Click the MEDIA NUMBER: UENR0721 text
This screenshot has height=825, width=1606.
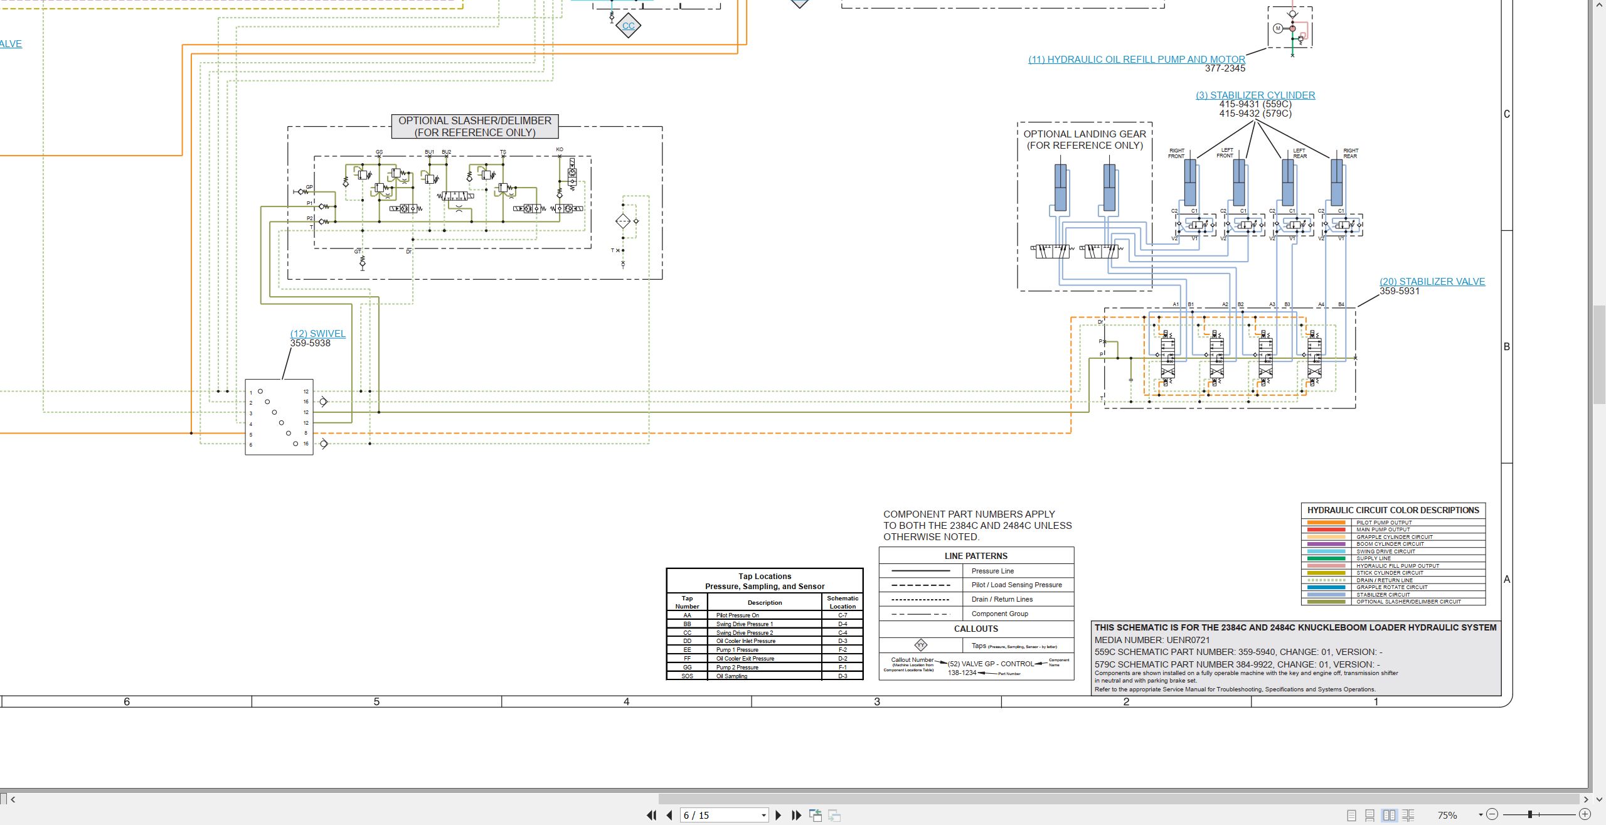[1152, 640]
